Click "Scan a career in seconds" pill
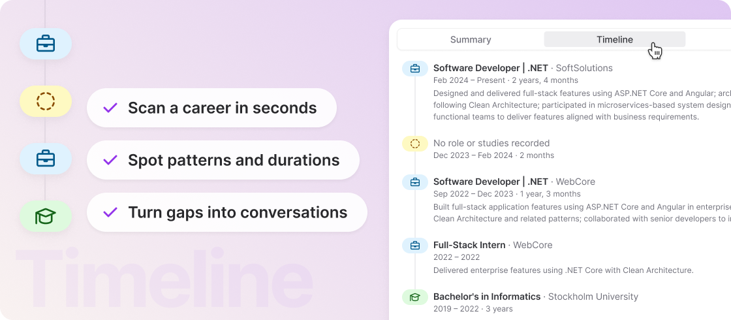Screen dimensions: 731x320 coord(211,108)
